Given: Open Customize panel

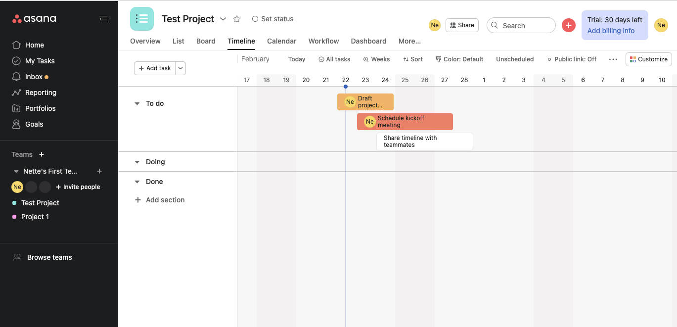Looking at the screenshot, I should [648, 59].
